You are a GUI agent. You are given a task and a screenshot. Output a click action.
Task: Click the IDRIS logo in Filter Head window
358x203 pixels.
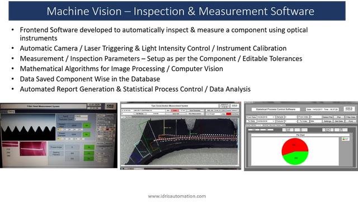[110, 106]
